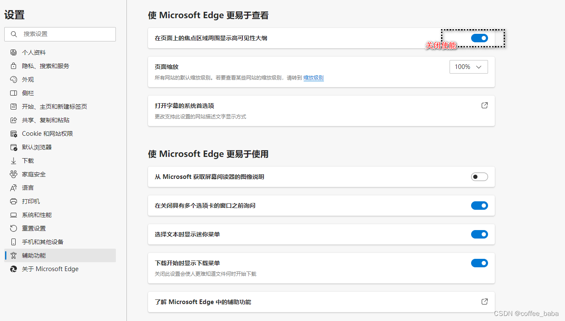565x321 pixels.
Task: Disable 选择文本时显示迷你菜单 toggle
Action: tap(480, 234)
